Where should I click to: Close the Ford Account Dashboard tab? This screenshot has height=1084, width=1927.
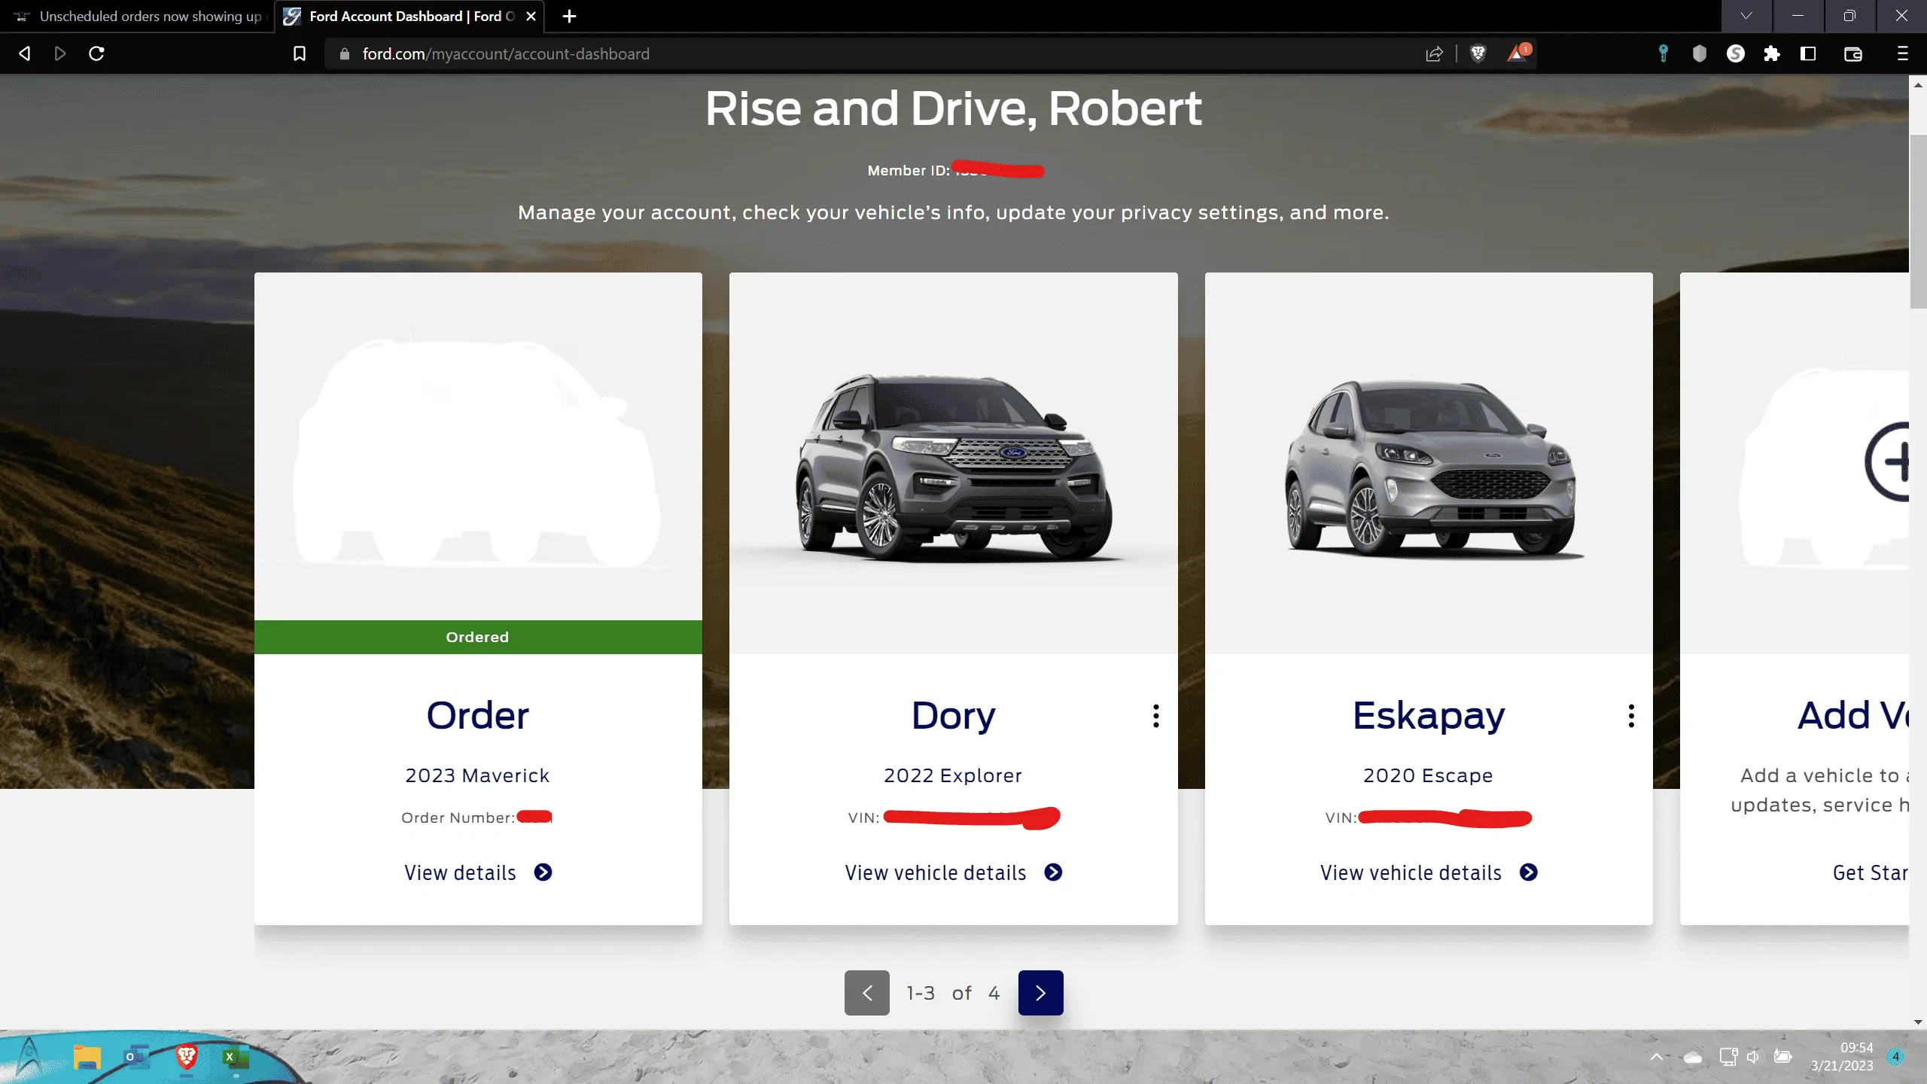coord(531,16)
